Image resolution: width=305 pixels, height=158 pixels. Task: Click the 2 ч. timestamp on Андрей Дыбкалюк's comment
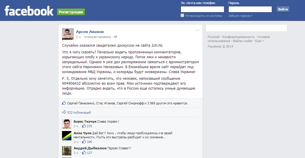tap(76, 153)
